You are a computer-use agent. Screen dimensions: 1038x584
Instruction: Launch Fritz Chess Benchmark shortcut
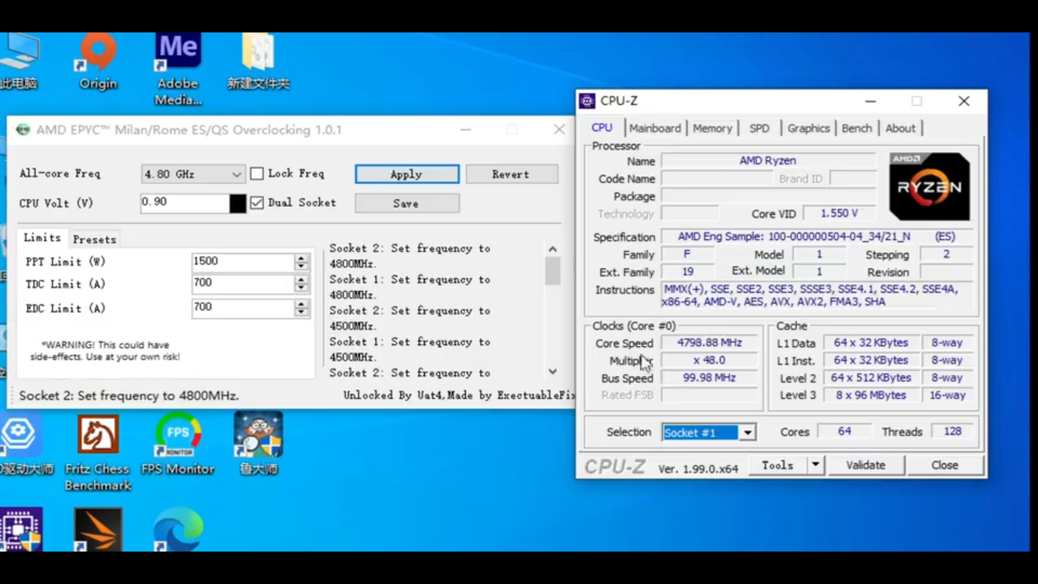tap(98, 453)
